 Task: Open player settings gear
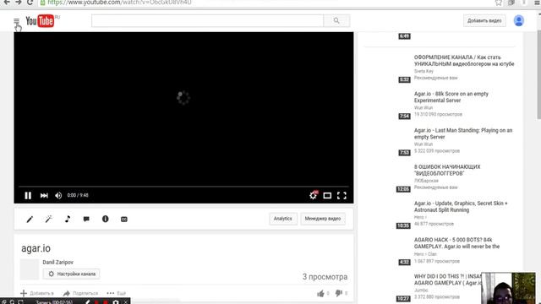tap(313, 195)
